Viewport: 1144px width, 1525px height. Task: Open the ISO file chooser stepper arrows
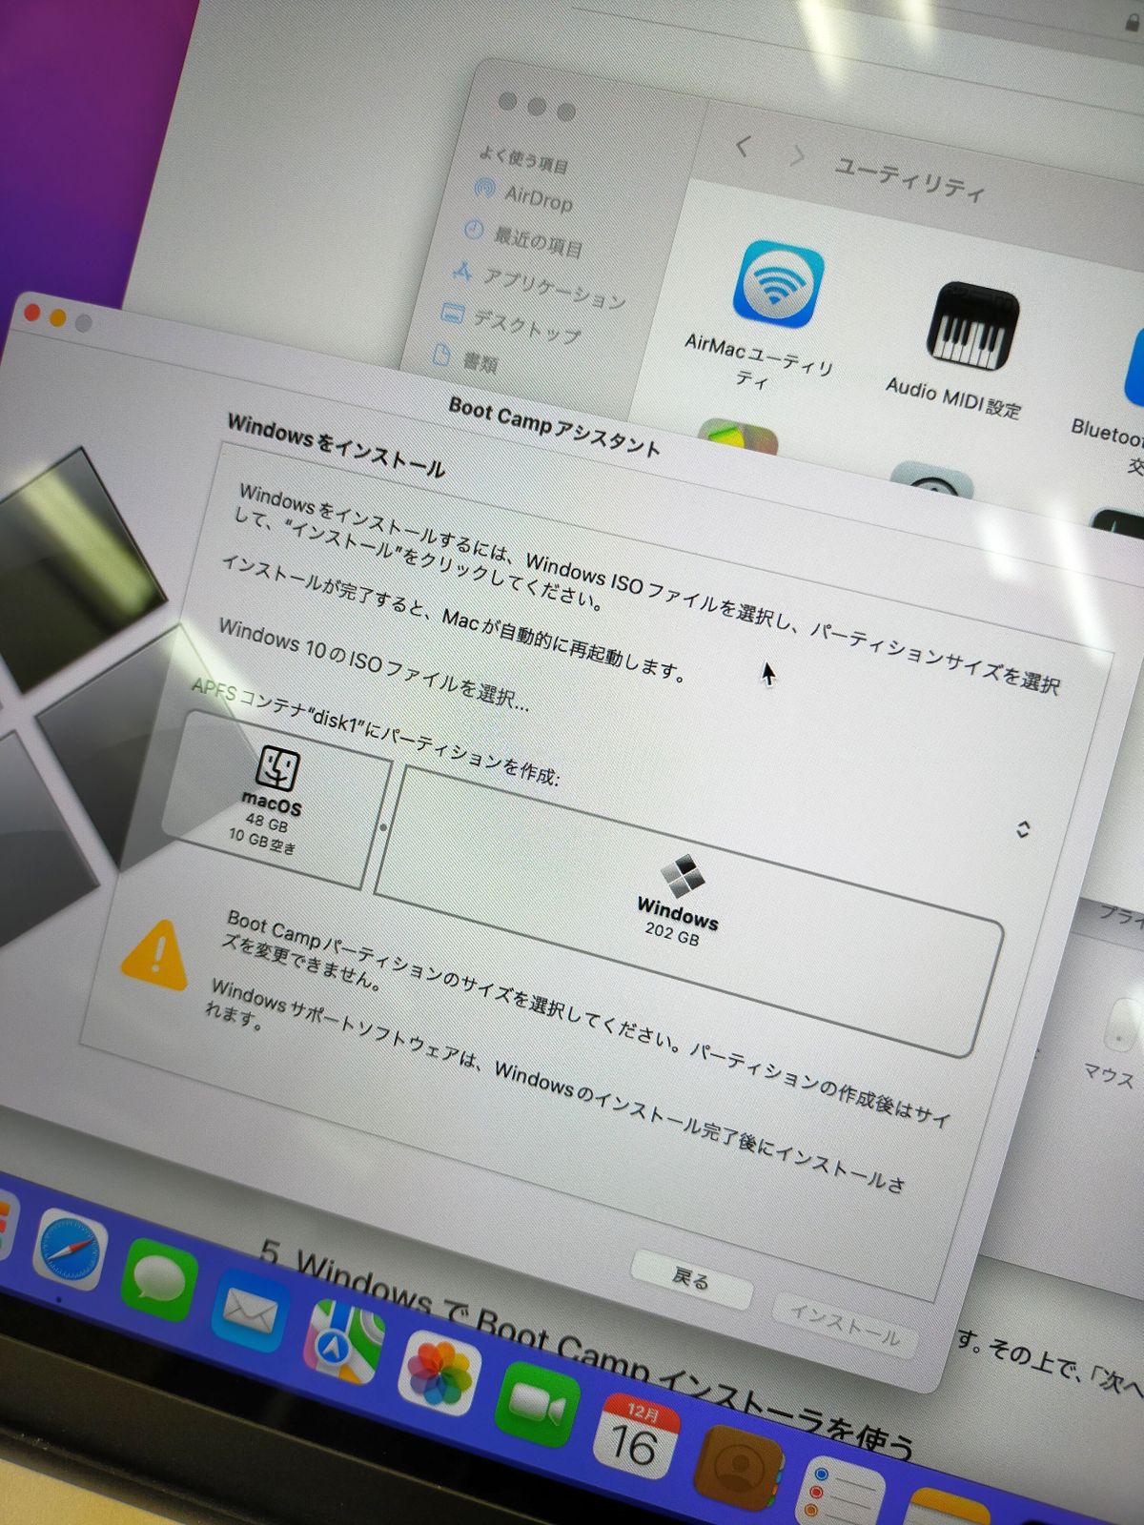pos(1023,829)
